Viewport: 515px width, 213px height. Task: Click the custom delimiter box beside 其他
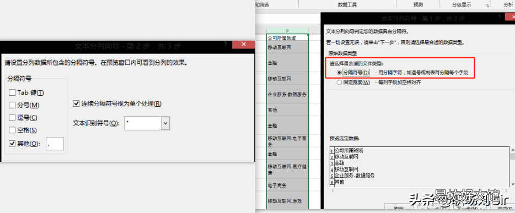[55, 144]
